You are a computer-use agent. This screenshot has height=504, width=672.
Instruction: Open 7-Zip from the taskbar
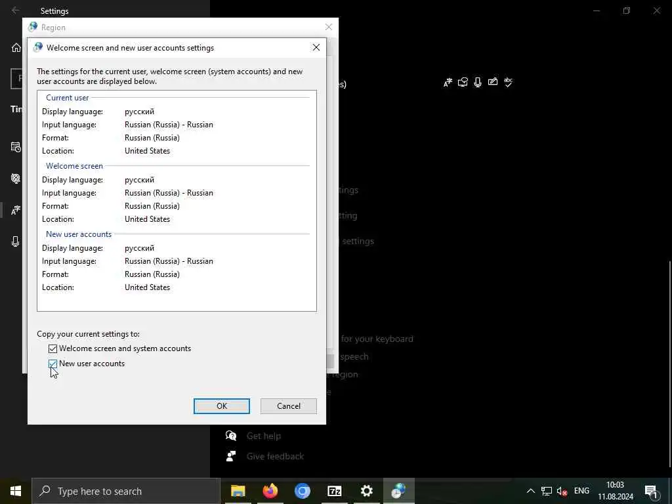click(x=334, y=491)
